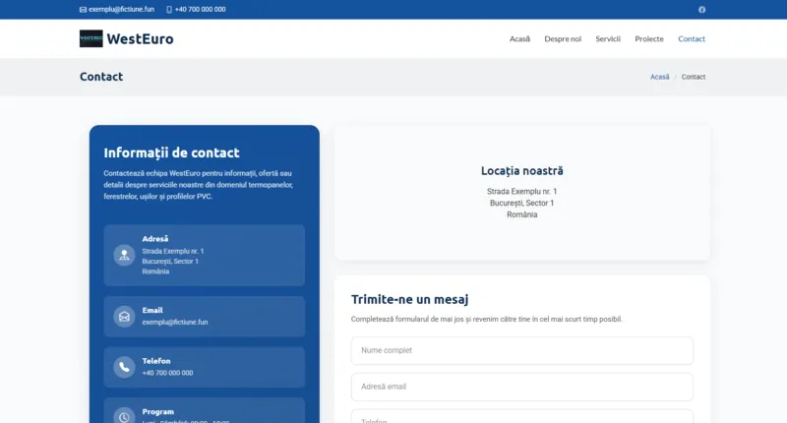
Task: Click the Telefon handset icon
Action: tap(124, 367)
